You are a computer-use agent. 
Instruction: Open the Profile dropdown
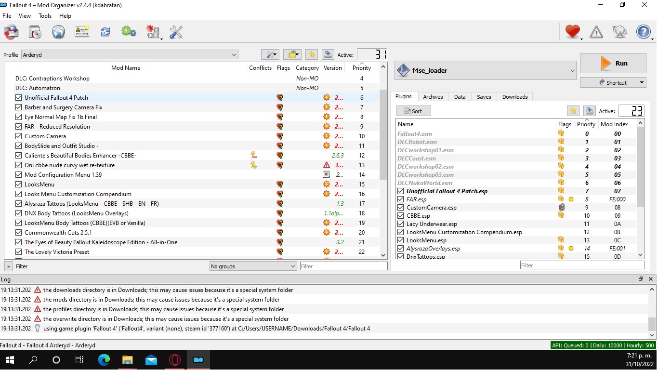(x=235, y=54)
